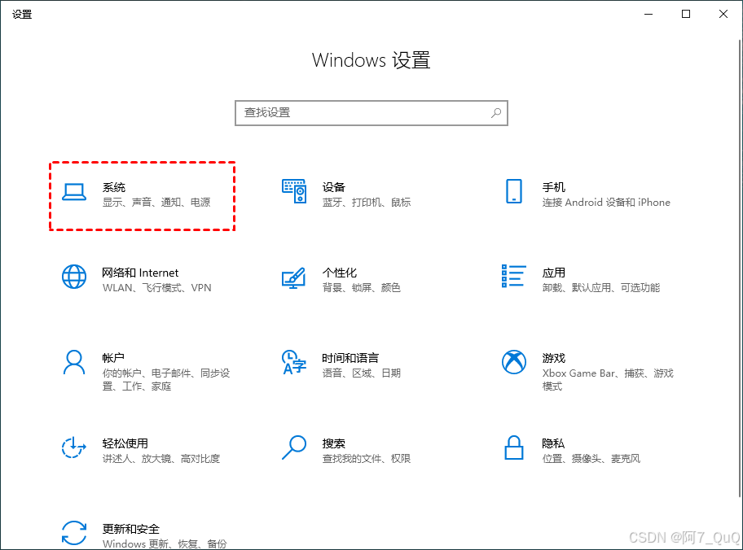743x550 pixels.
Task: Click the text 蓝牙、打印机、鼠标
Action: coord(367,202)
